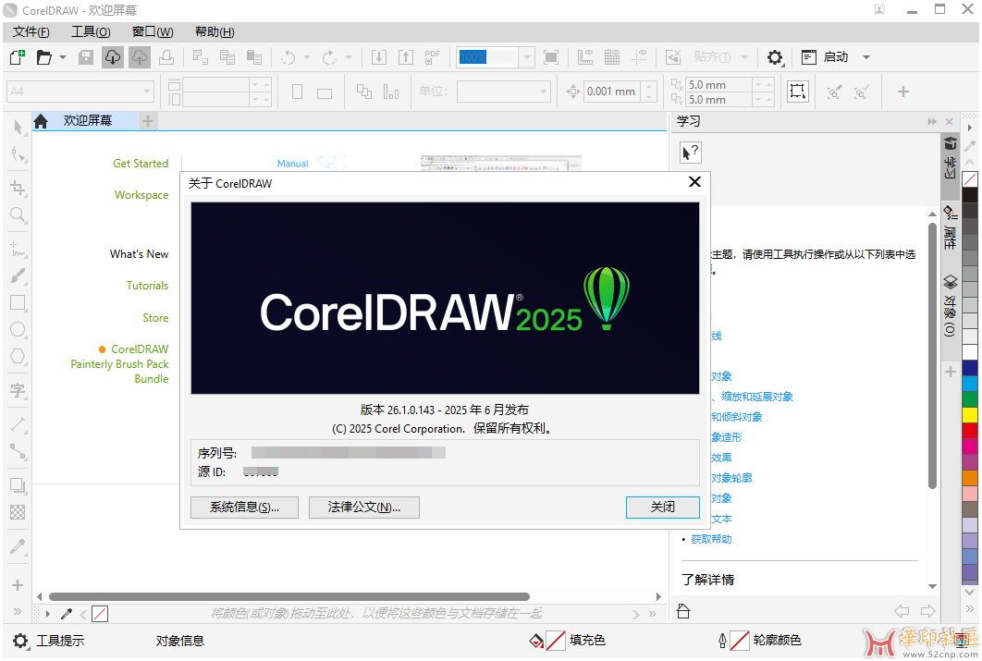Increase nudge distance with stepper arrow

pos(649,86)
